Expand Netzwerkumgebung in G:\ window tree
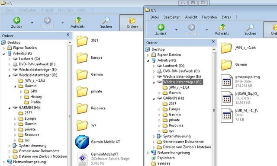 click(148, 153)
